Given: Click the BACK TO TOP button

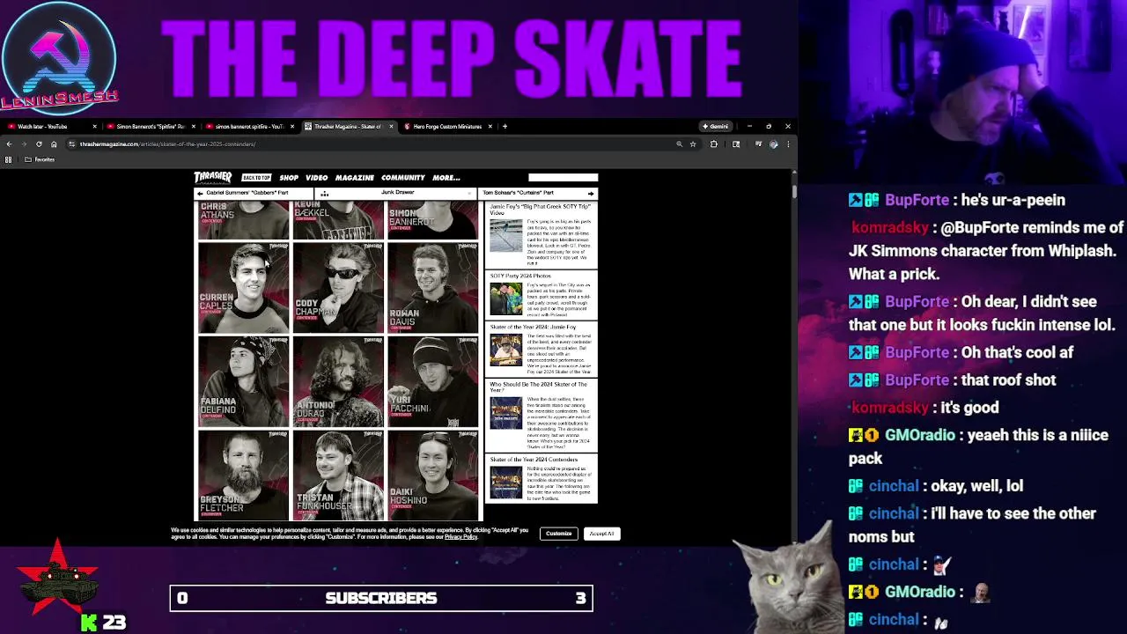Looking at the screenshot, I should [x=256, y=178].
